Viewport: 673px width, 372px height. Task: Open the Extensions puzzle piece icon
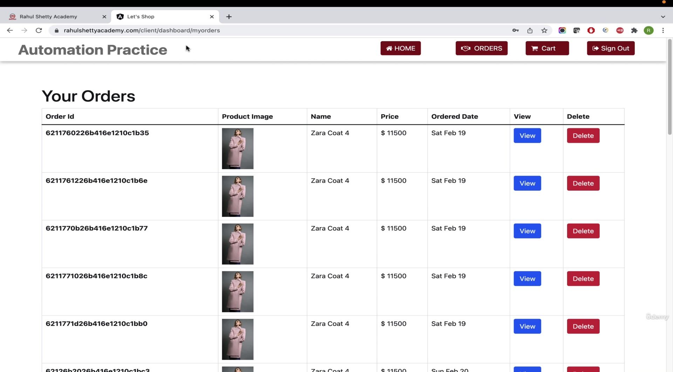[x=634, y=30]
